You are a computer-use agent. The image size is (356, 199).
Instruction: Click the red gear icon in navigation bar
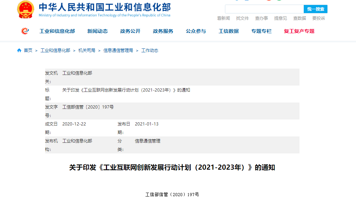(x=25, y=31)
